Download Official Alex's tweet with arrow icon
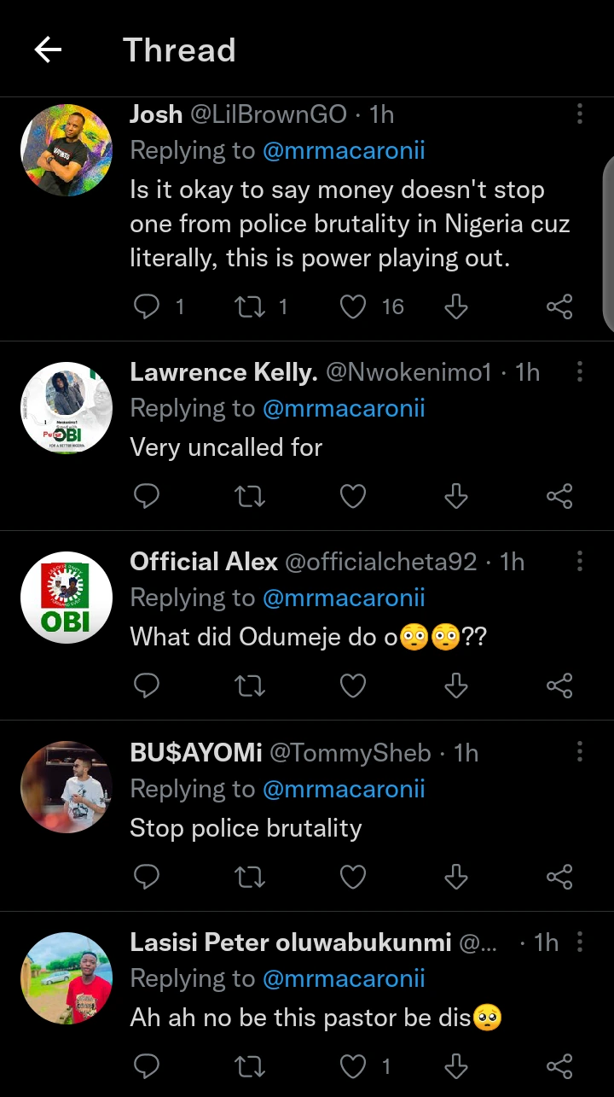 point(456,686)
